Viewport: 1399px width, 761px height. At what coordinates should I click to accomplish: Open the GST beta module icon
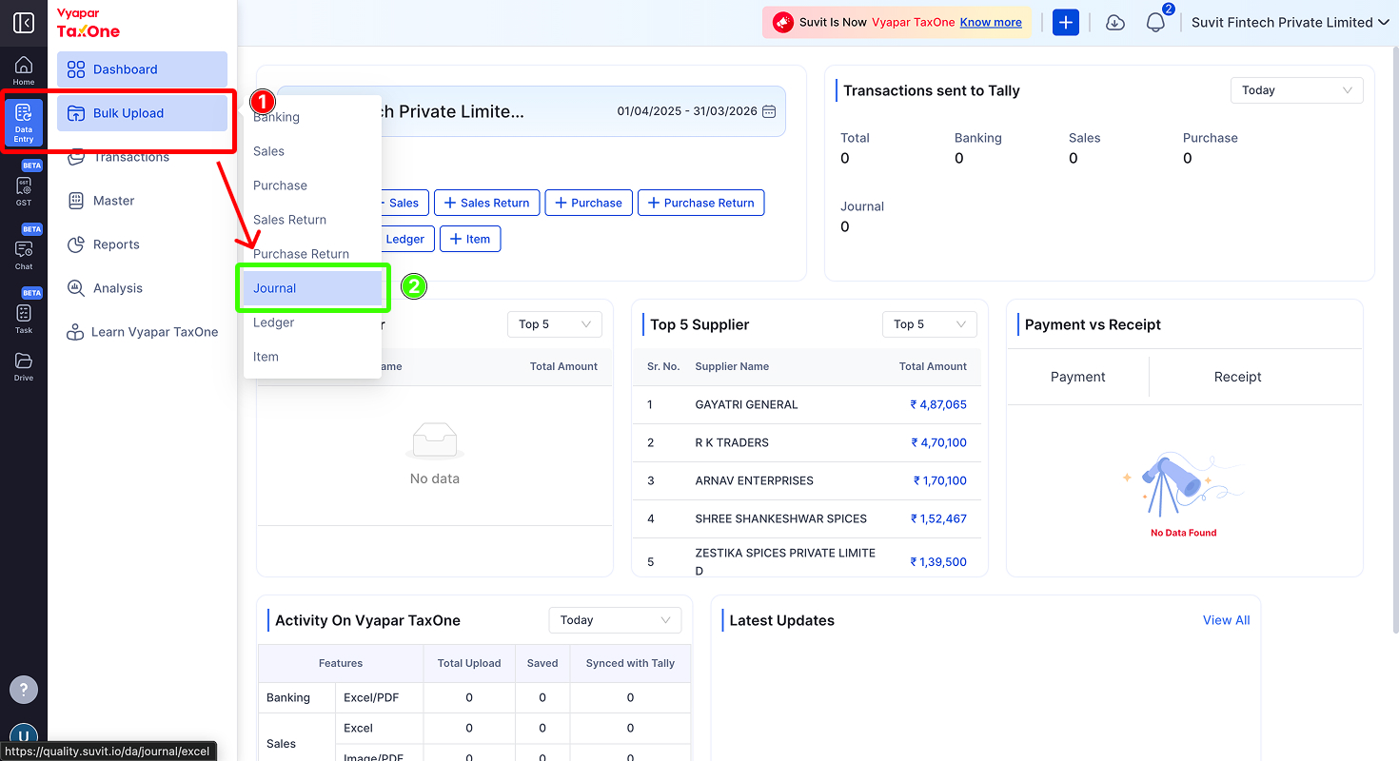tap(24, 190)
